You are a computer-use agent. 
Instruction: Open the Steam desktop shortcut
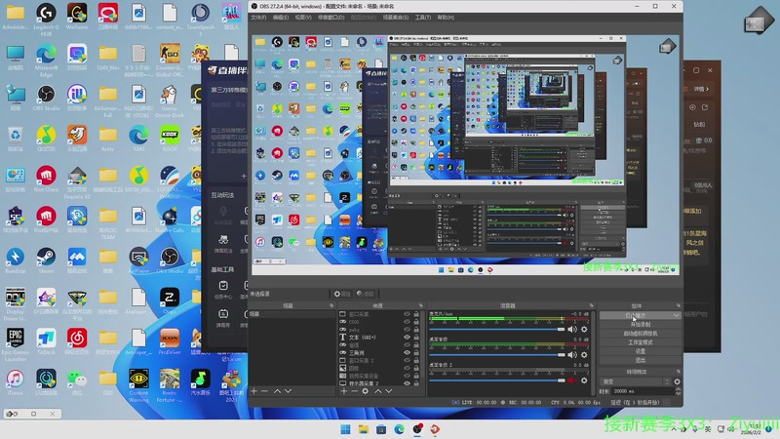click(46, 260)
